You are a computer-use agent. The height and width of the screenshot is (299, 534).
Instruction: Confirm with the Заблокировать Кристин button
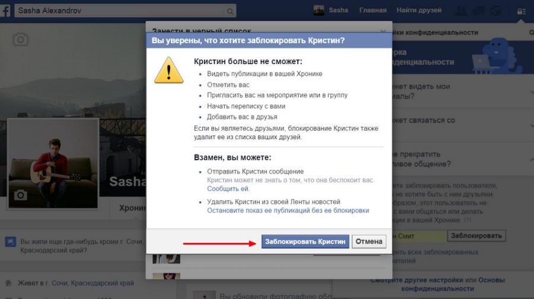pyautogui.click(x=305, y=242)
